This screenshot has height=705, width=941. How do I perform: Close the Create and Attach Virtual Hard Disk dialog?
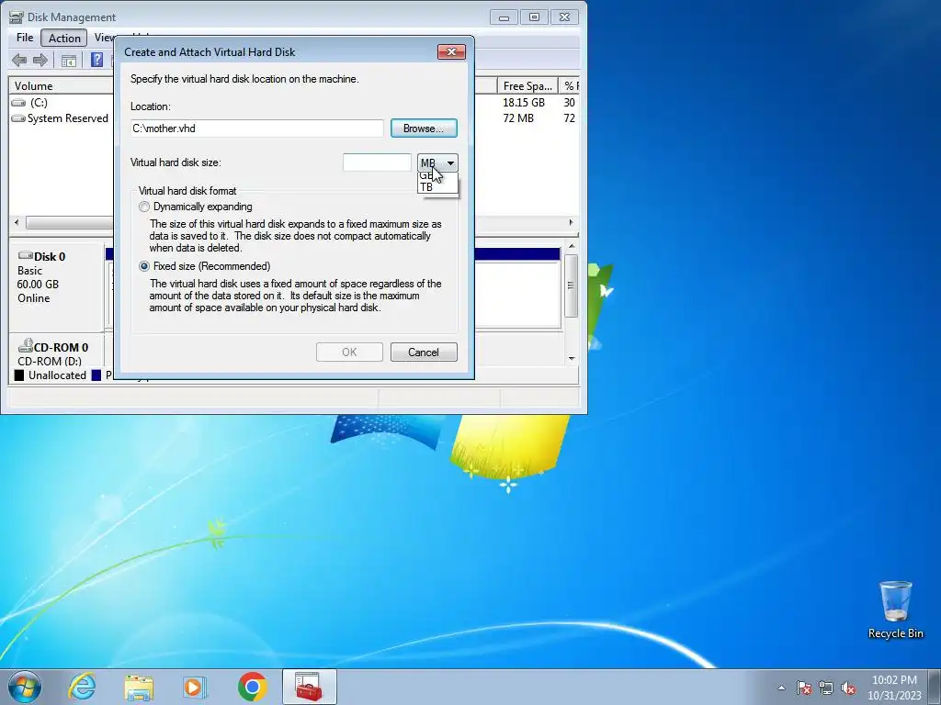[x=451, y=52]
